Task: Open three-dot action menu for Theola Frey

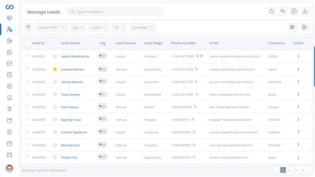Action: [298, 157]
